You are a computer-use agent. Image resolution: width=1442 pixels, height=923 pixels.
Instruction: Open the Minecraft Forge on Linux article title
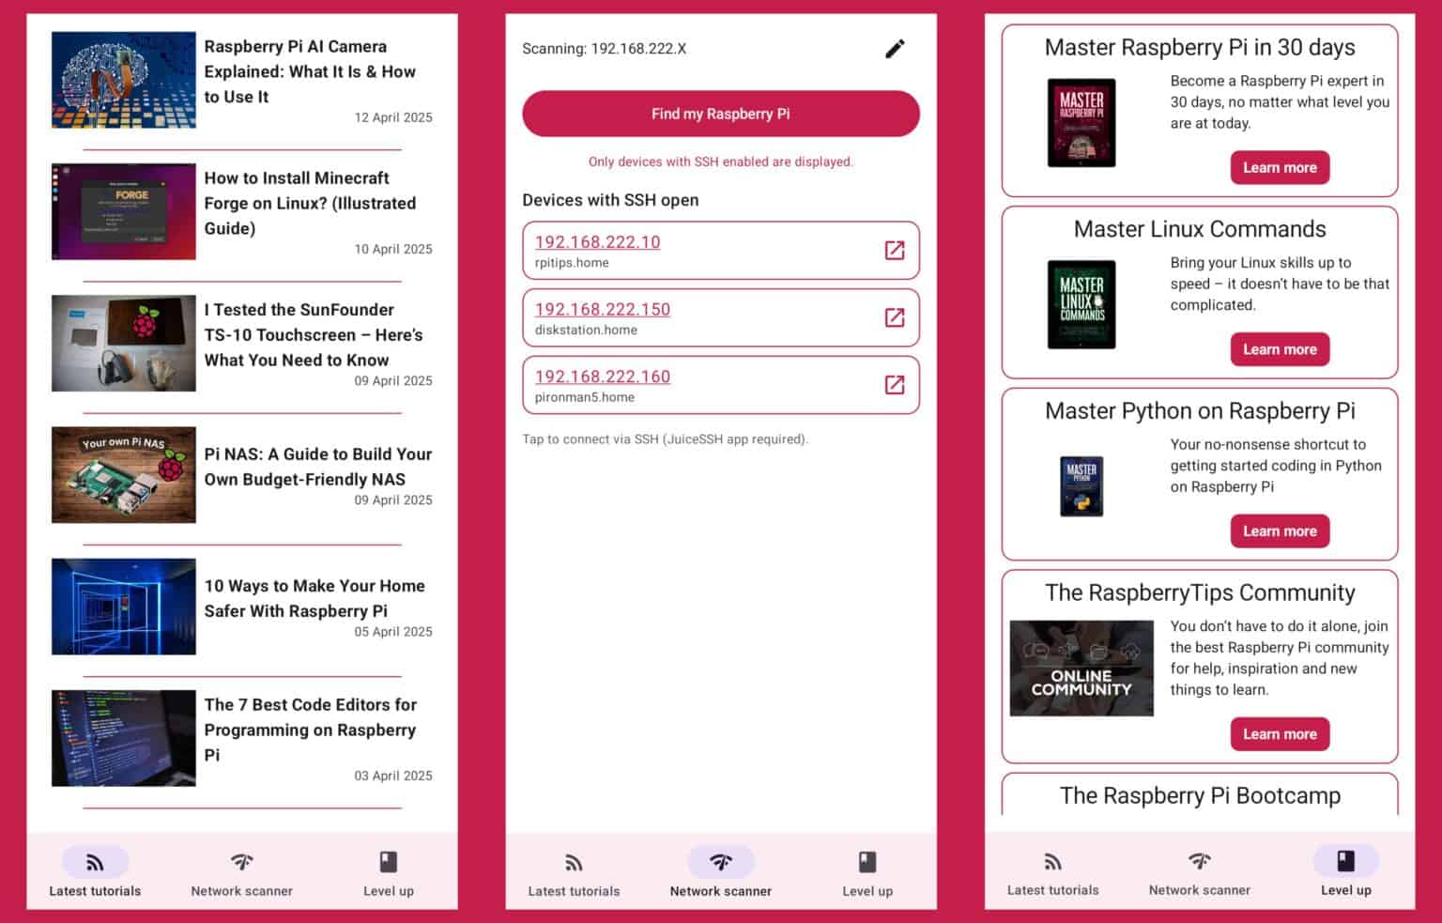click(310, 203)
